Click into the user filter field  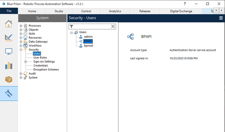(x=92, y=26)
